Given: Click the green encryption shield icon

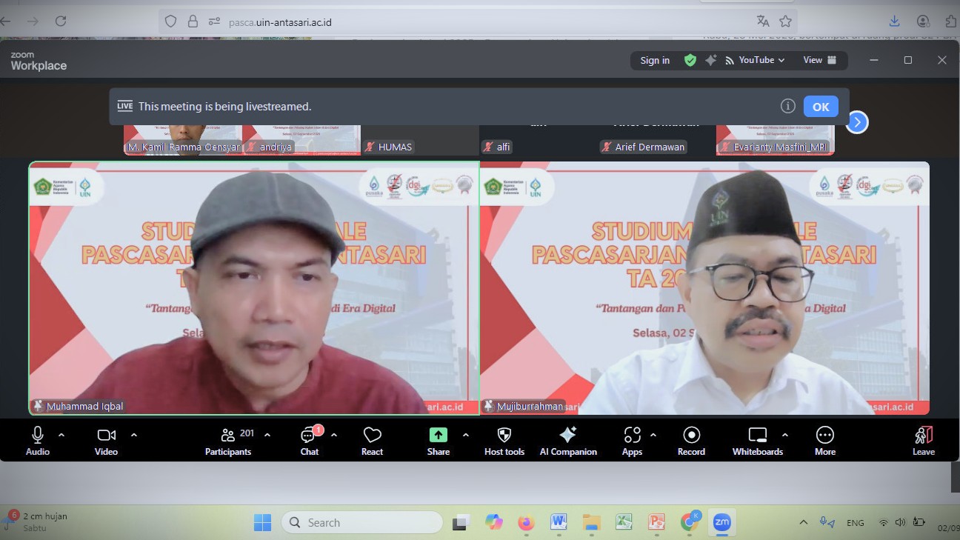Looking at the screenshot, I should point(690,60).
